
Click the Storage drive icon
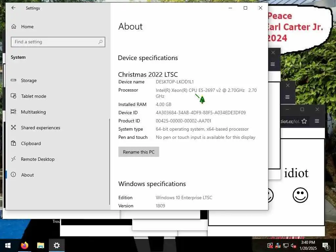pyautogui.click(x=13, y=80)
